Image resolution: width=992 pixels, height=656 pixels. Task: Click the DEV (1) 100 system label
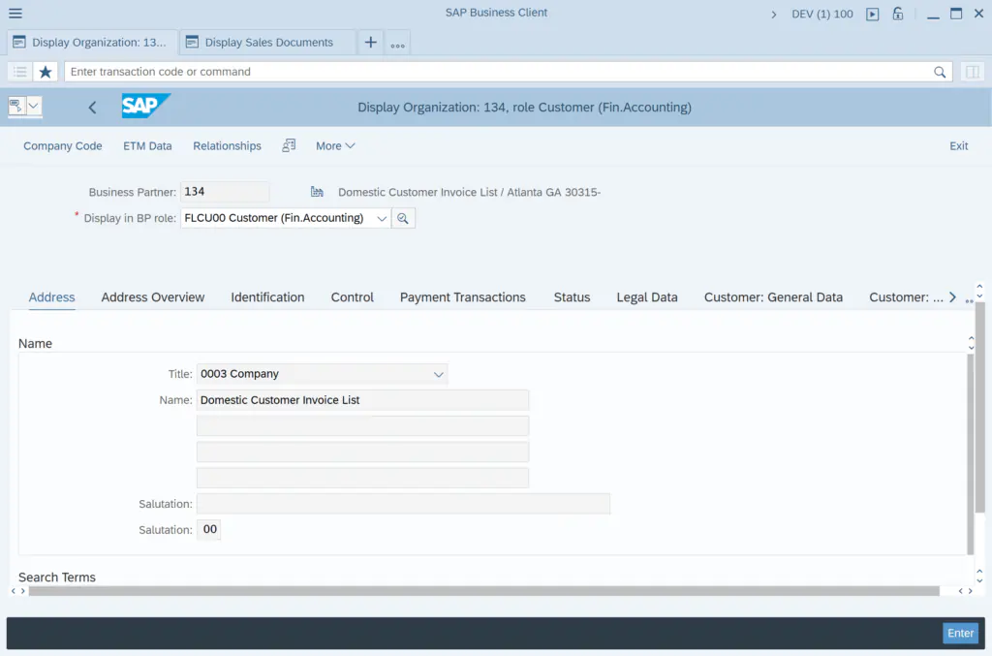tap(822, 14)
